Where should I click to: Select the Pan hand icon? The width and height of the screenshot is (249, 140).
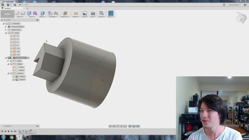117,126
